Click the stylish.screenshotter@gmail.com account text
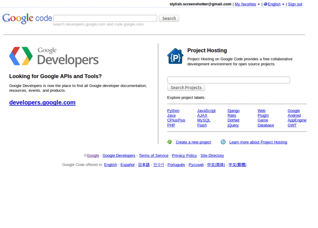The width and height of the screenshot is (318, 228). tap(200, 4)
